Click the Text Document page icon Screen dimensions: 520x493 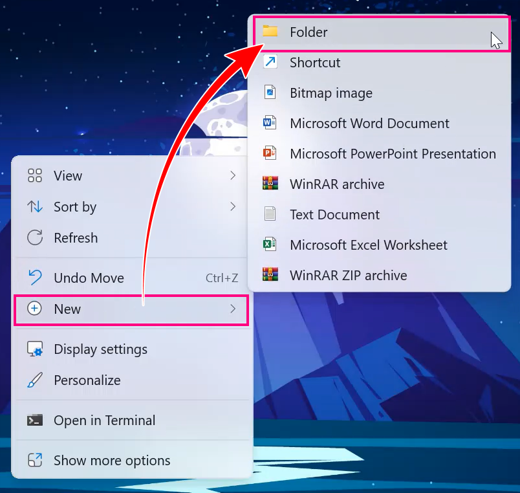pos(270,214)
